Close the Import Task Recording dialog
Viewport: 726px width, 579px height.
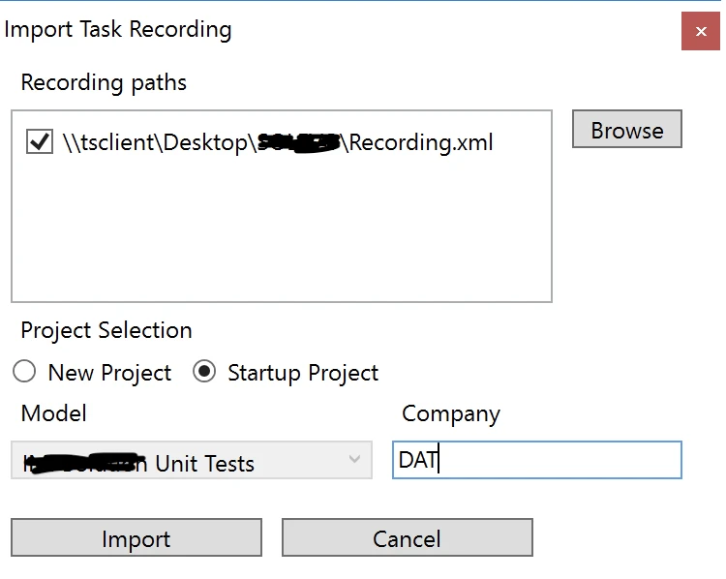click(x=700, y=31)
